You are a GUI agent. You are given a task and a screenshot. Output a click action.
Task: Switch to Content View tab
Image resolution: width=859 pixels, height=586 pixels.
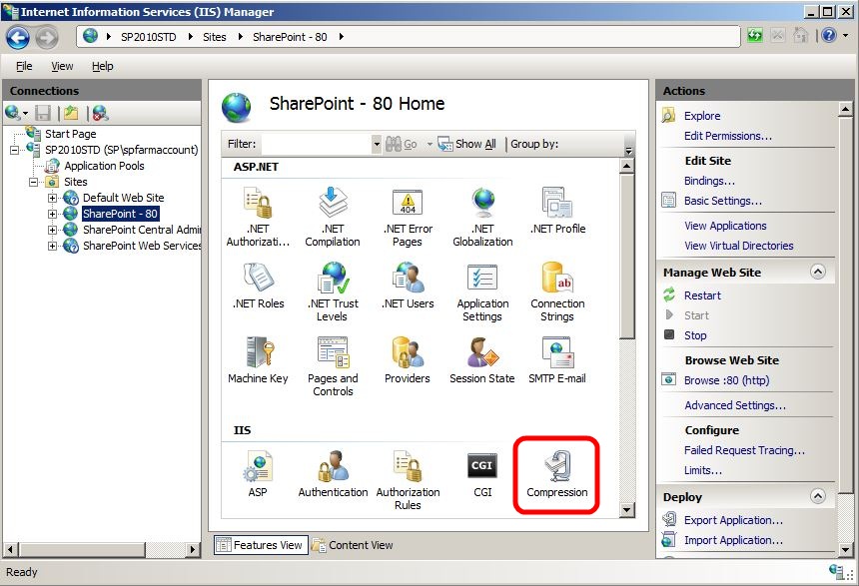(353, 545)
